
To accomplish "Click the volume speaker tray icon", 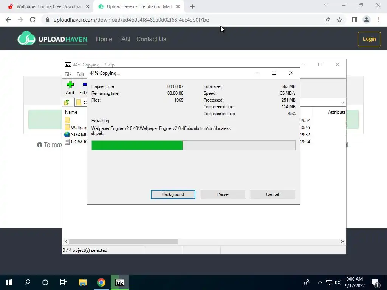I will (x=338, y=282).
